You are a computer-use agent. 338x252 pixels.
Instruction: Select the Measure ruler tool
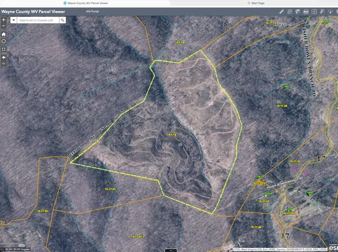pos(281,12)
